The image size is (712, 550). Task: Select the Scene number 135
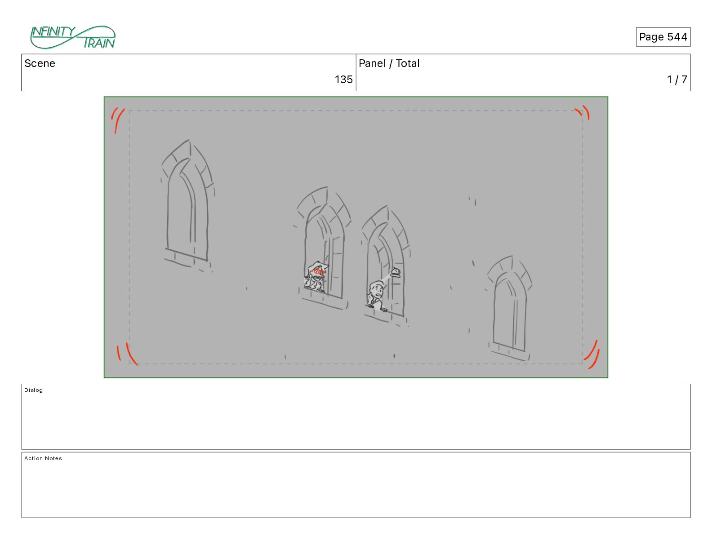(343, 80)
